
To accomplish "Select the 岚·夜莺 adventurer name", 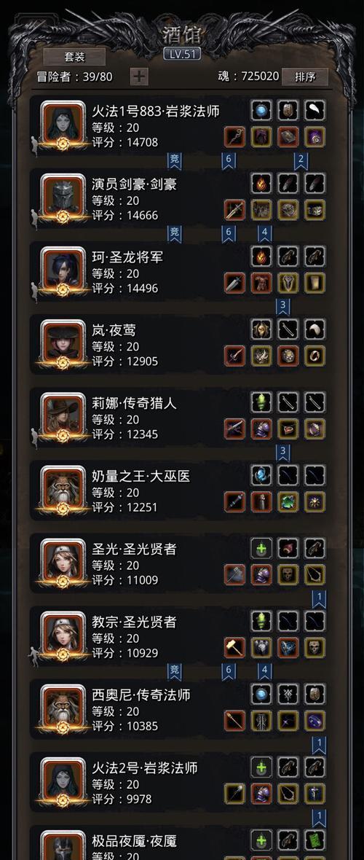I will 114,331.
